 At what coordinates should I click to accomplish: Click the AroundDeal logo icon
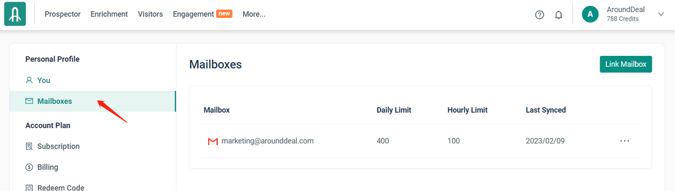click(x=15, y=14)
